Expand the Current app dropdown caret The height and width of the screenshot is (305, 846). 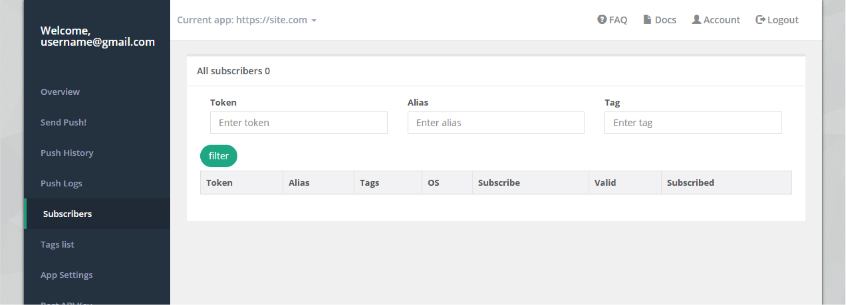(314, 20)
